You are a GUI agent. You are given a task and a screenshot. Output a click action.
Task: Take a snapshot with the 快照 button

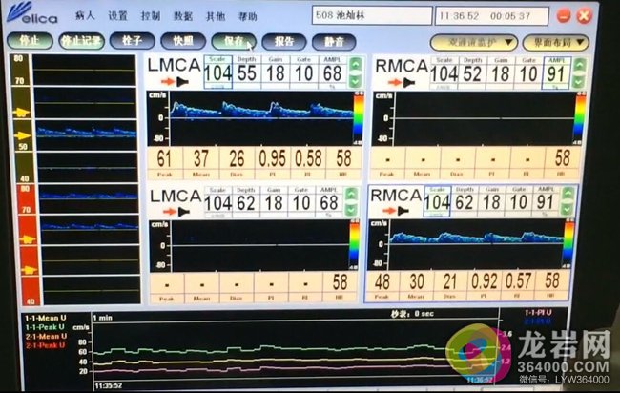pyautogui.click(x=183, y=41)
